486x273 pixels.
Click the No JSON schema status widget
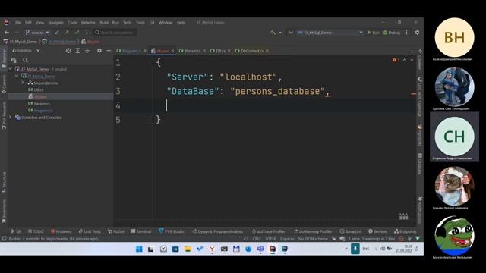click(x=313, y=239)
